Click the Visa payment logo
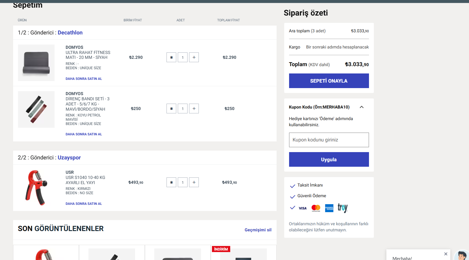This screenshot has width=469, height=260. (x=303, y=208)
